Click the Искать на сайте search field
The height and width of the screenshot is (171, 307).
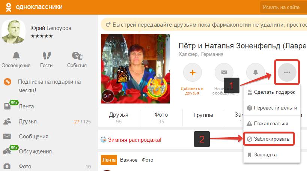(283, 7)
